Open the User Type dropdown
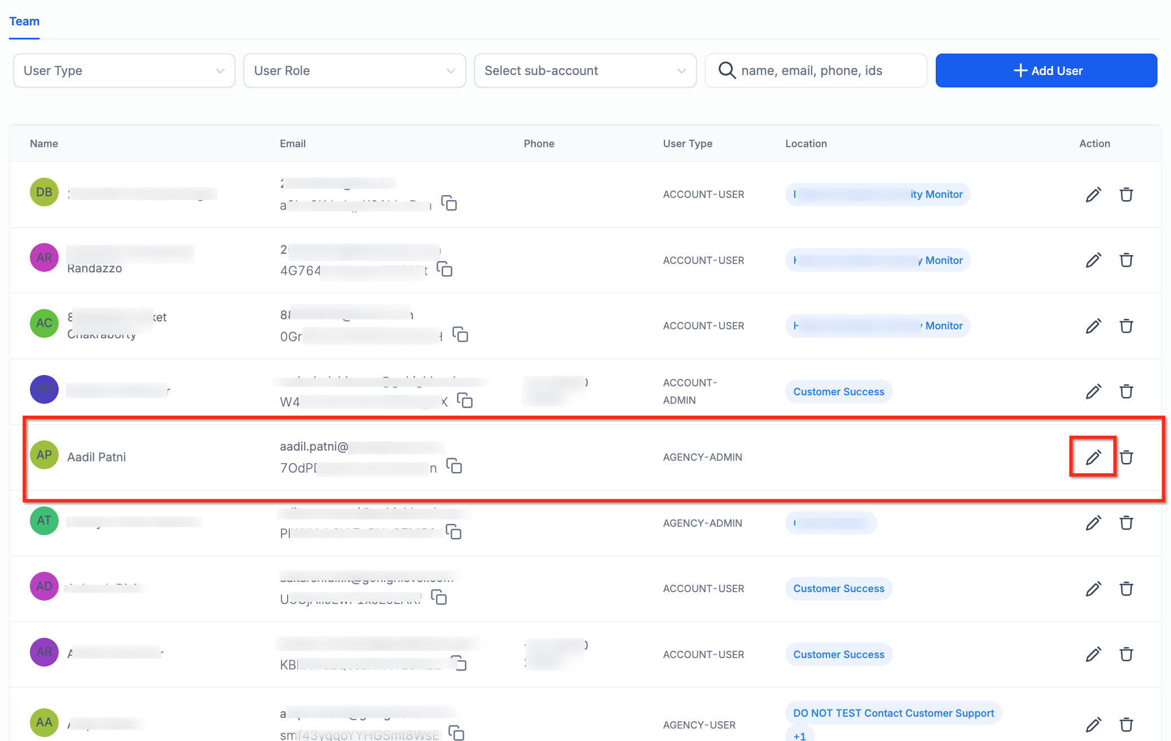 point(124,70)
